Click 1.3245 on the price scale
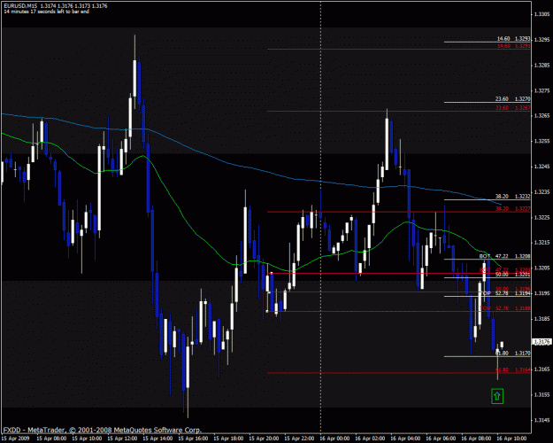The width and height of the screenshot is (553, 443). pos(542,167)
